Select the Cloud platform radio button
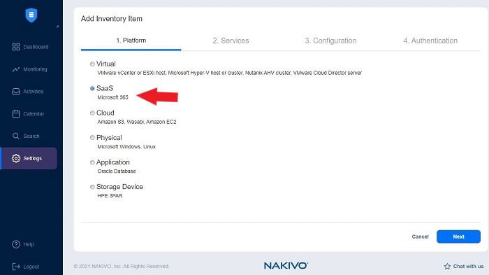This screenshot has height=275, width=489. [92, 113]
